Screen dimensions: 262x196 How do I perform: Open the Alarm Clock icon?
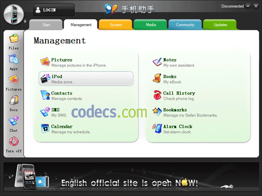[x=157, y=129]
